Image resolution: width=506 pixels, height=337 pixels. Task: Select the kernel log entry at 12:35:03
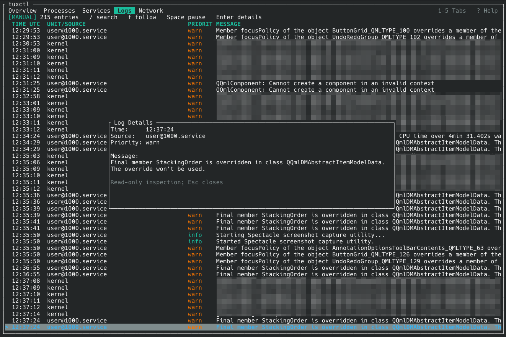(x=253, y=156)
